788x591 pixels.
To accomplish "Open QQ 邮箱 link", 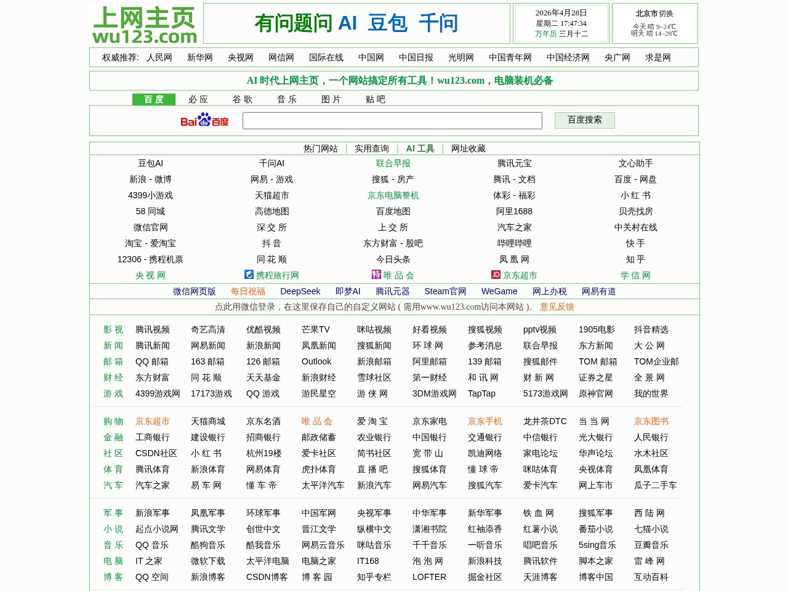I will click(152, 361).
